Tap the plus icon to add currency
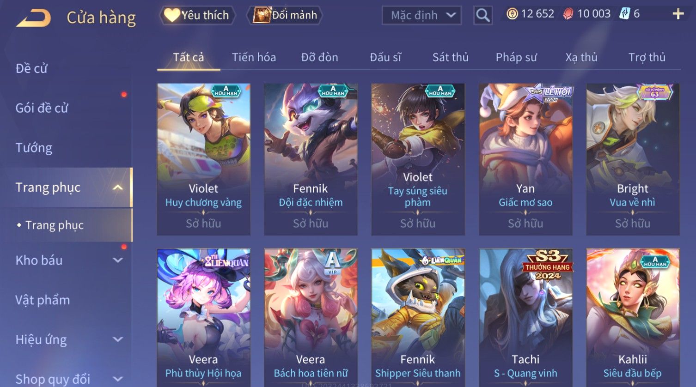Viewport: 696px width, 387px height. pos(678,14)
